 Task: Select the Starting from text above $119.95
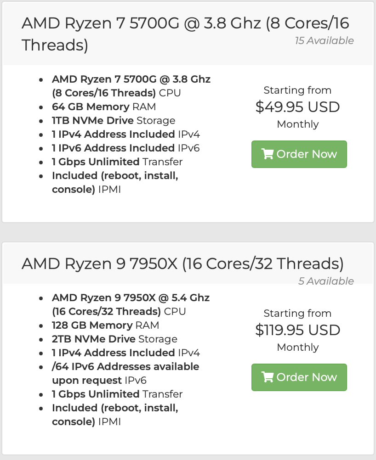pos(297,313)
